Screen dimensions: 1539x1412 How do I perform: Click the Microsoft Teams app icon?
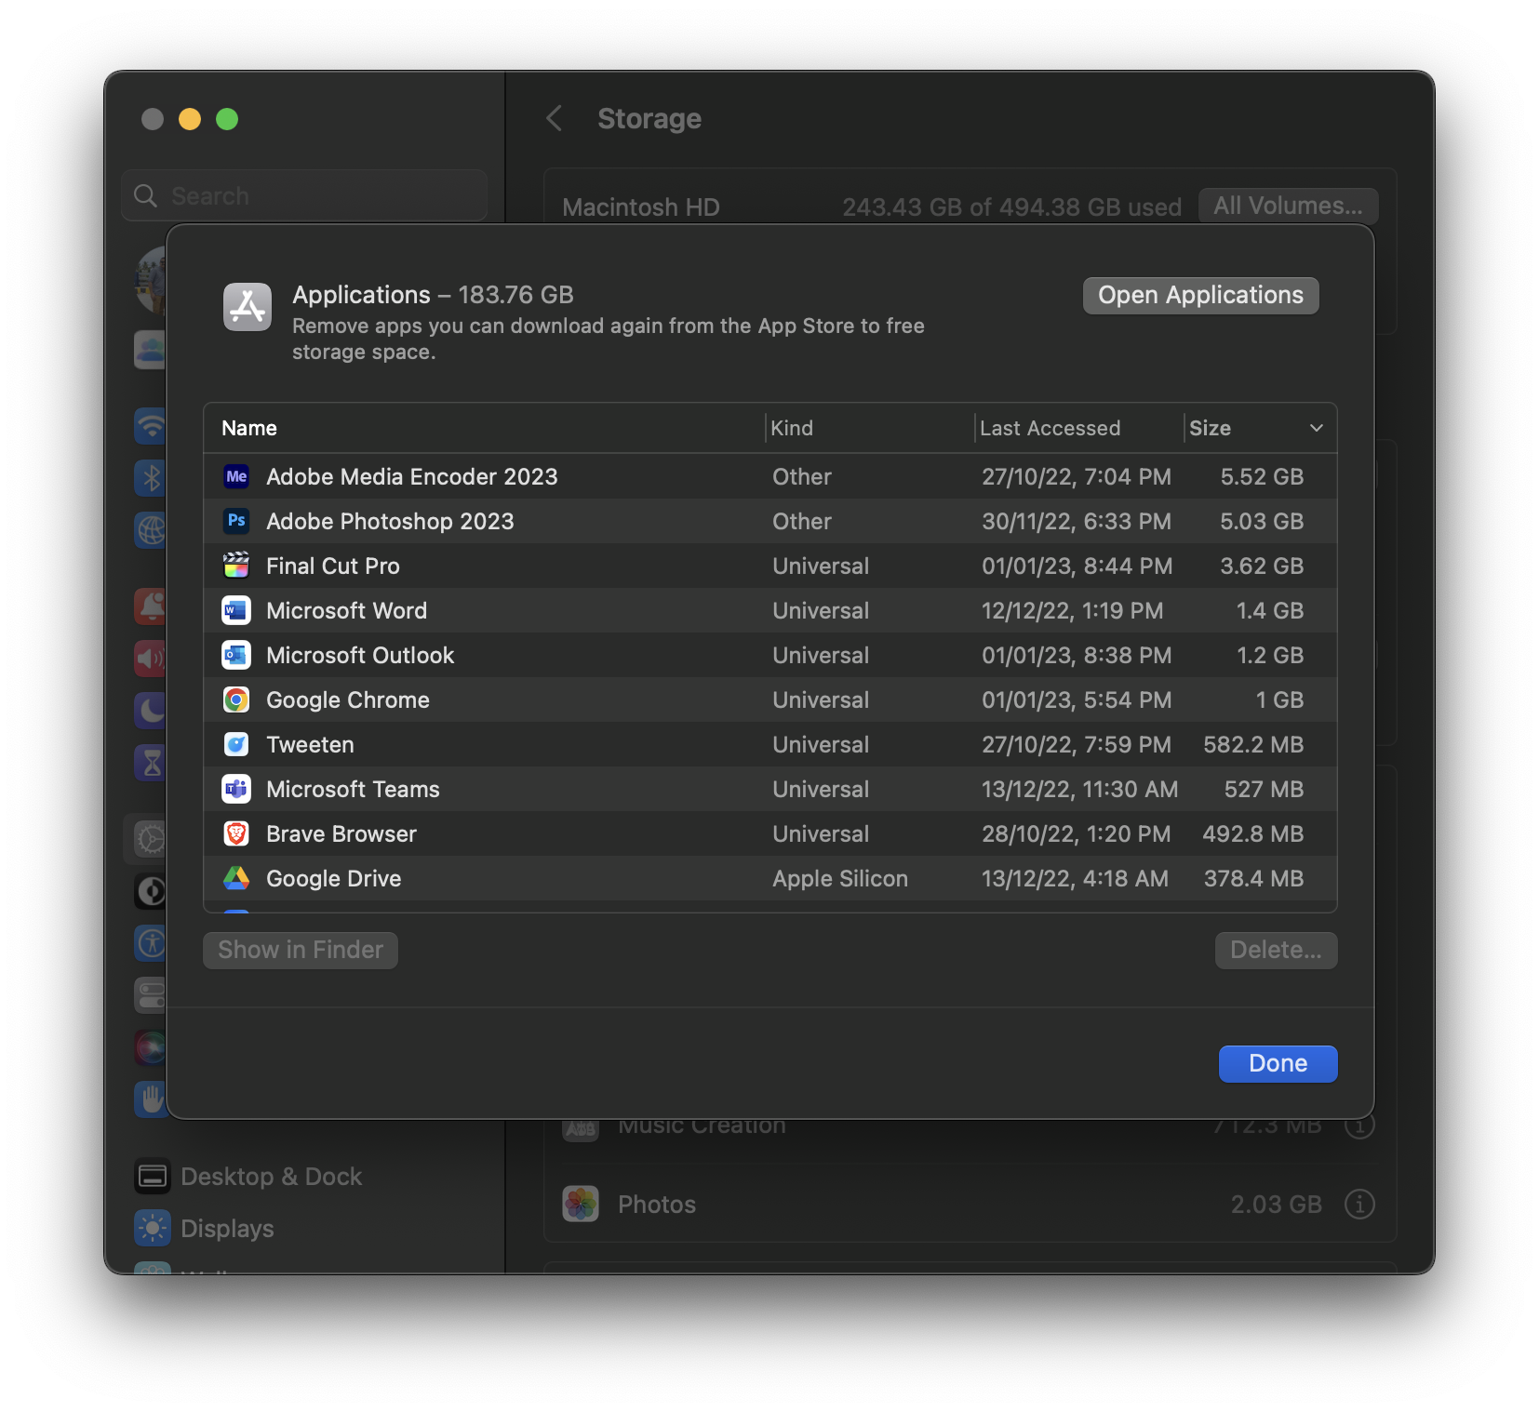[x=236, y=789]
